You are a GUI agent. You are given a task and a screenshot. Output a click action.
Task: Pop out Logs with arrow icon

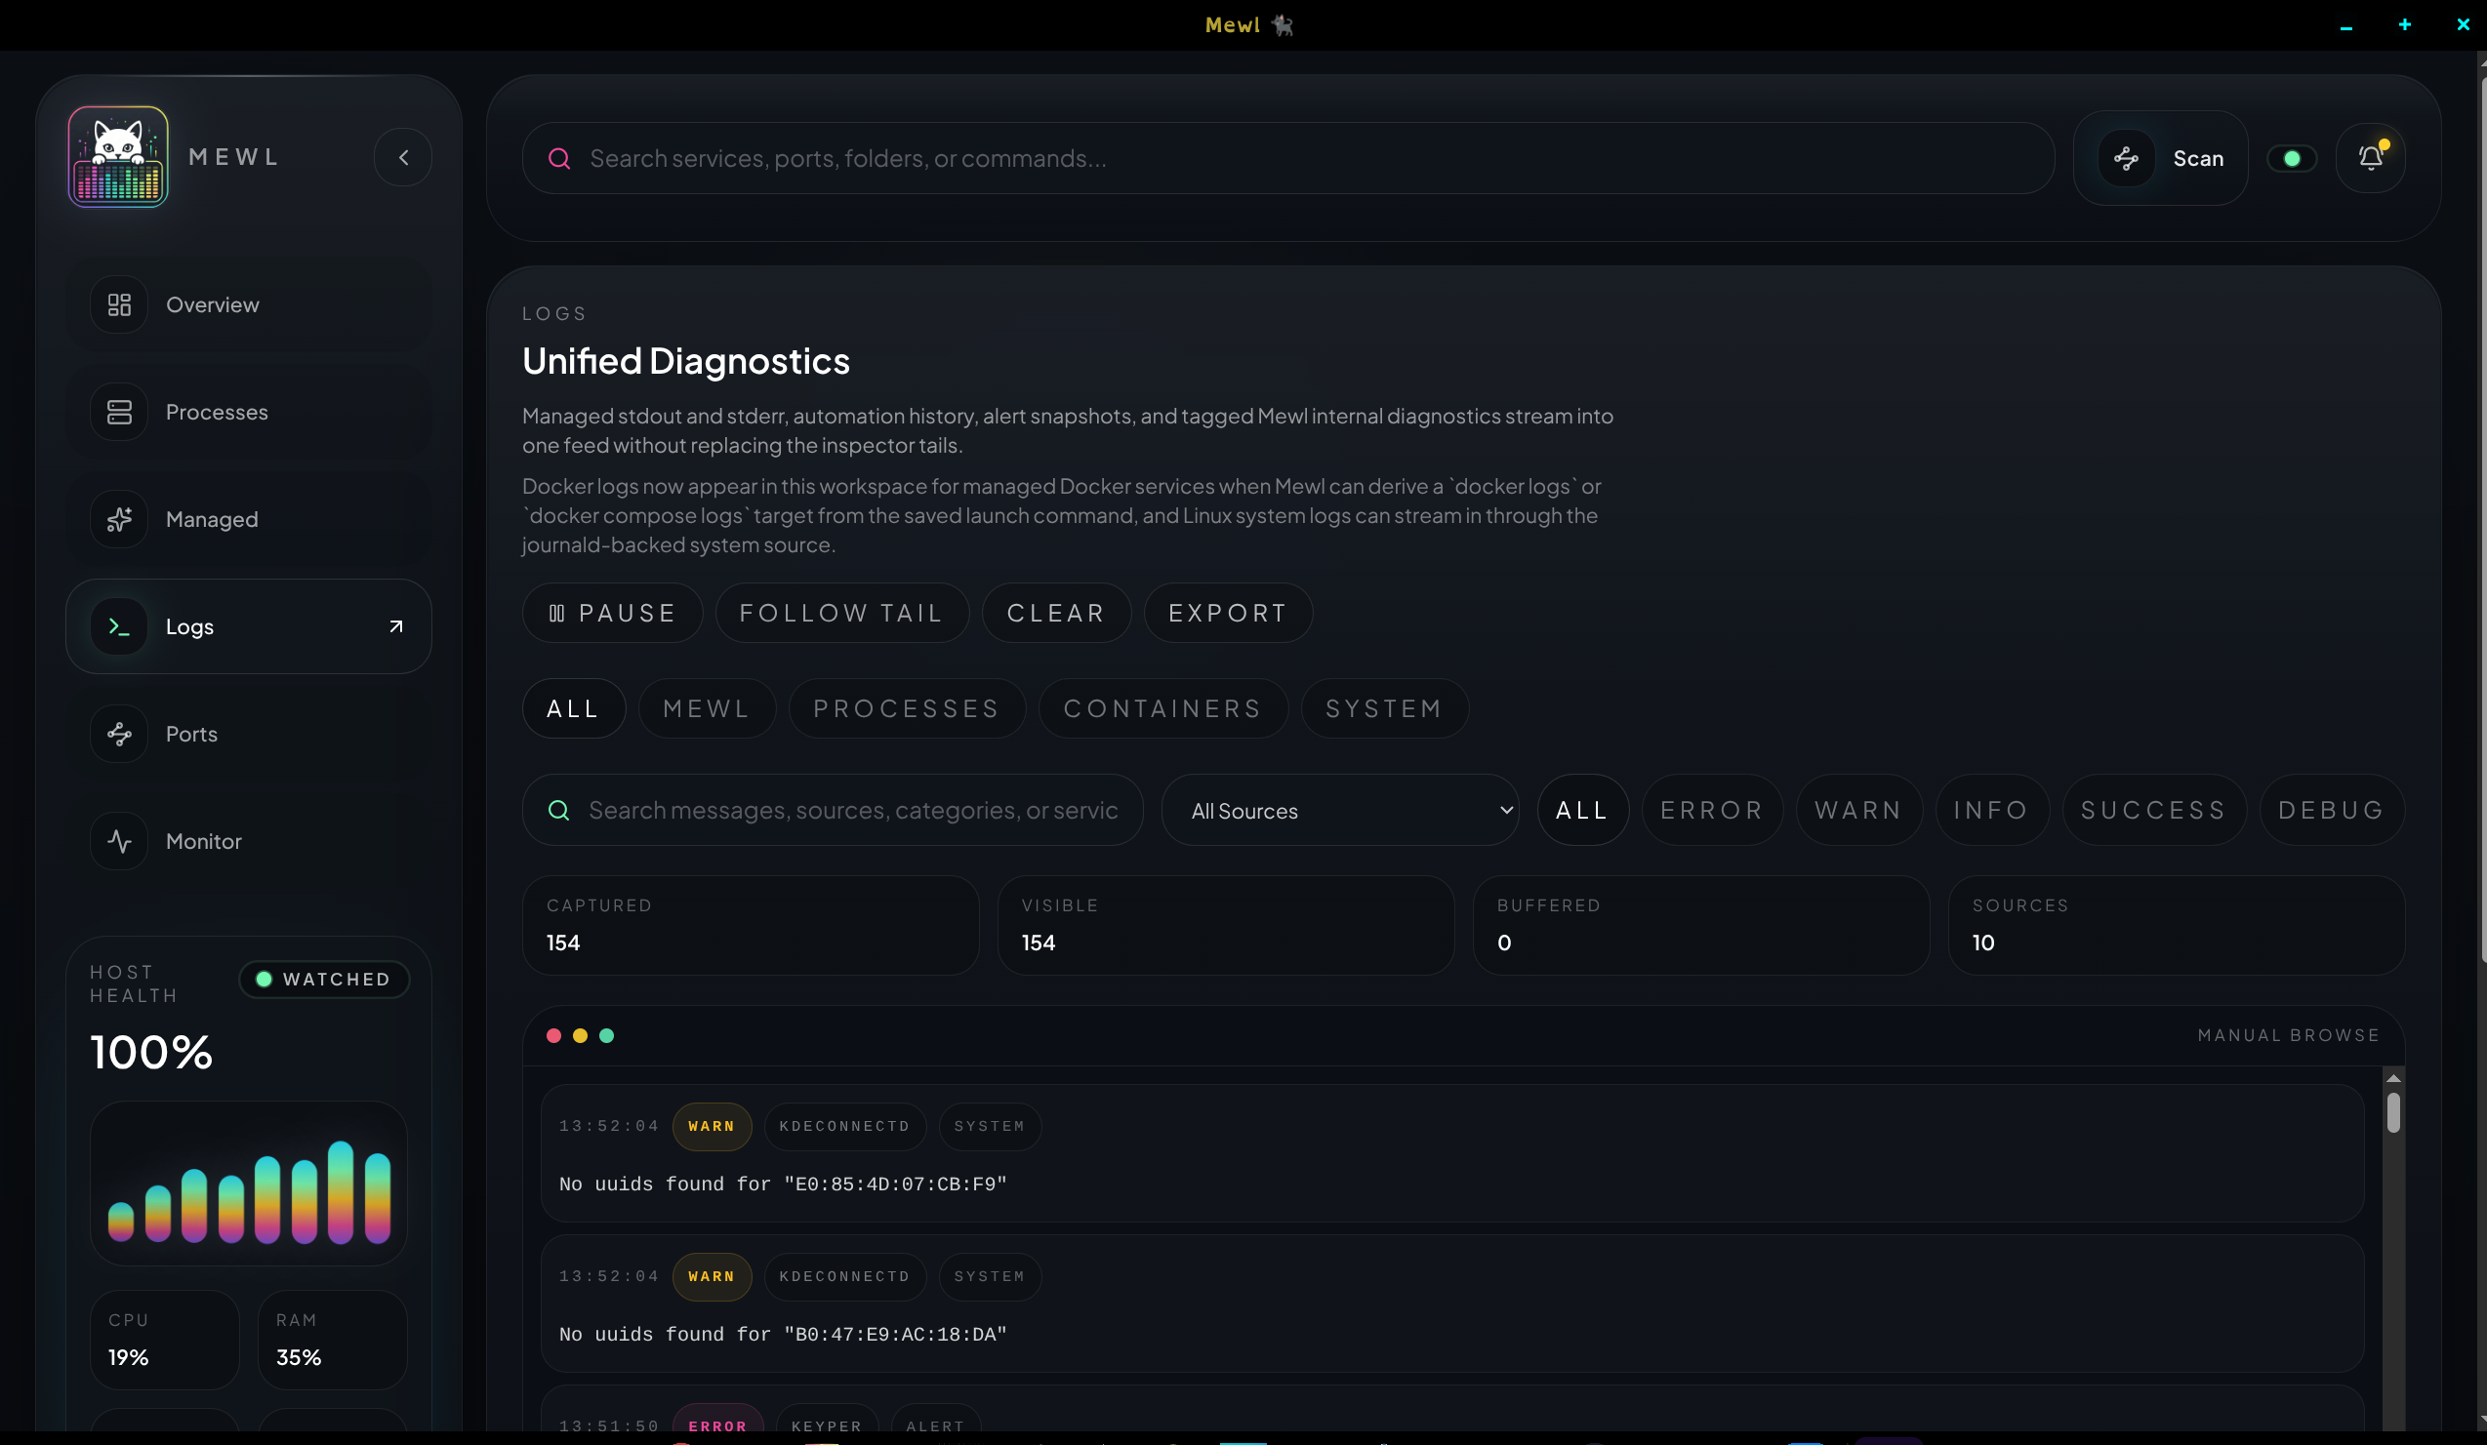click(x=395, y=626)
